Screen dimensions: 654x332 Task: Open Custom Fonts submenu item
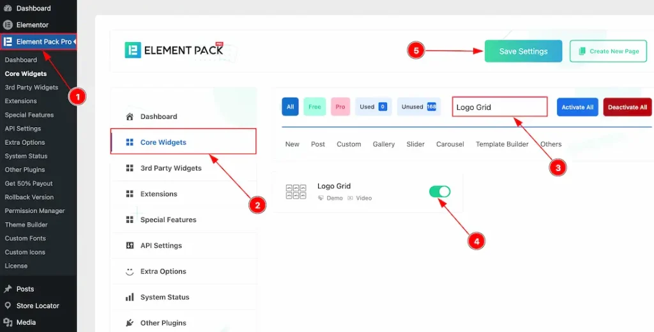click(x=26, y=238)
